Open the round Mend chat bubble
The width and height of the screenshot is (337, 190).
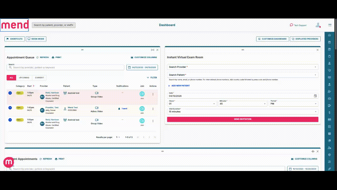[9, 162]
